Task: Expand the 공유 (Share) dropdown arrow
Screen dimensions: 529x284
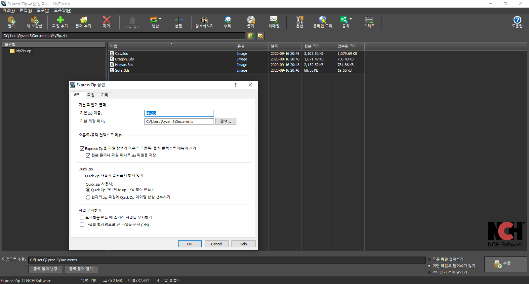Action: (351, 19)
